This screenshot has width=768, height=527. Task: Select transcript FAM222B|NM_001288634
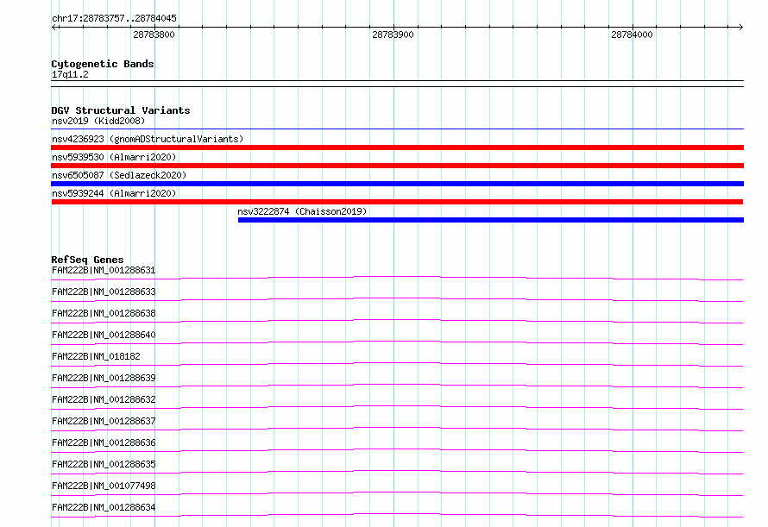[104, 507]
